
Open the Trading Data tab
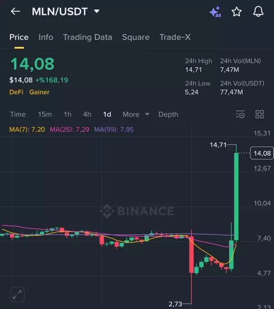tap(87, 37)
